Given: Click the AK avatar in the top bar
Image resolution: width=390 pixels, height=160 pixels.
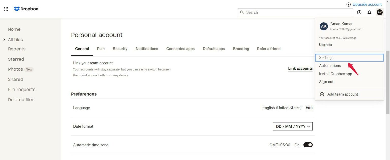Looking at the screenshot, I should [379, 12].
